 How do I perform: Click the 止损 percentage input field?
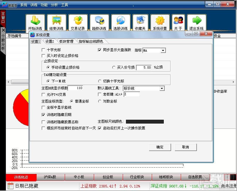pyautogui.click(x=144, y=67)
